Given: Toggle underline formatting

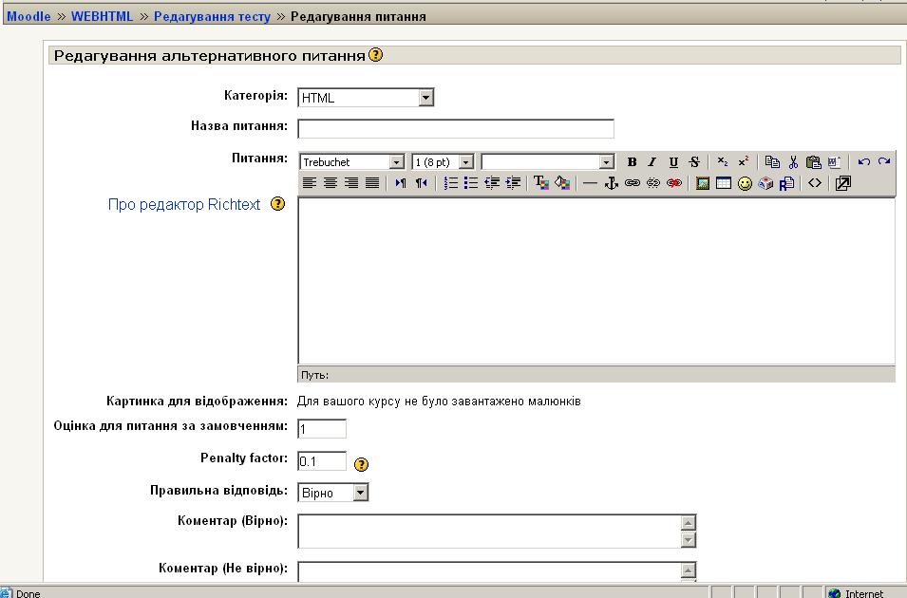Looking at the screenshot, I should (673, 162).
